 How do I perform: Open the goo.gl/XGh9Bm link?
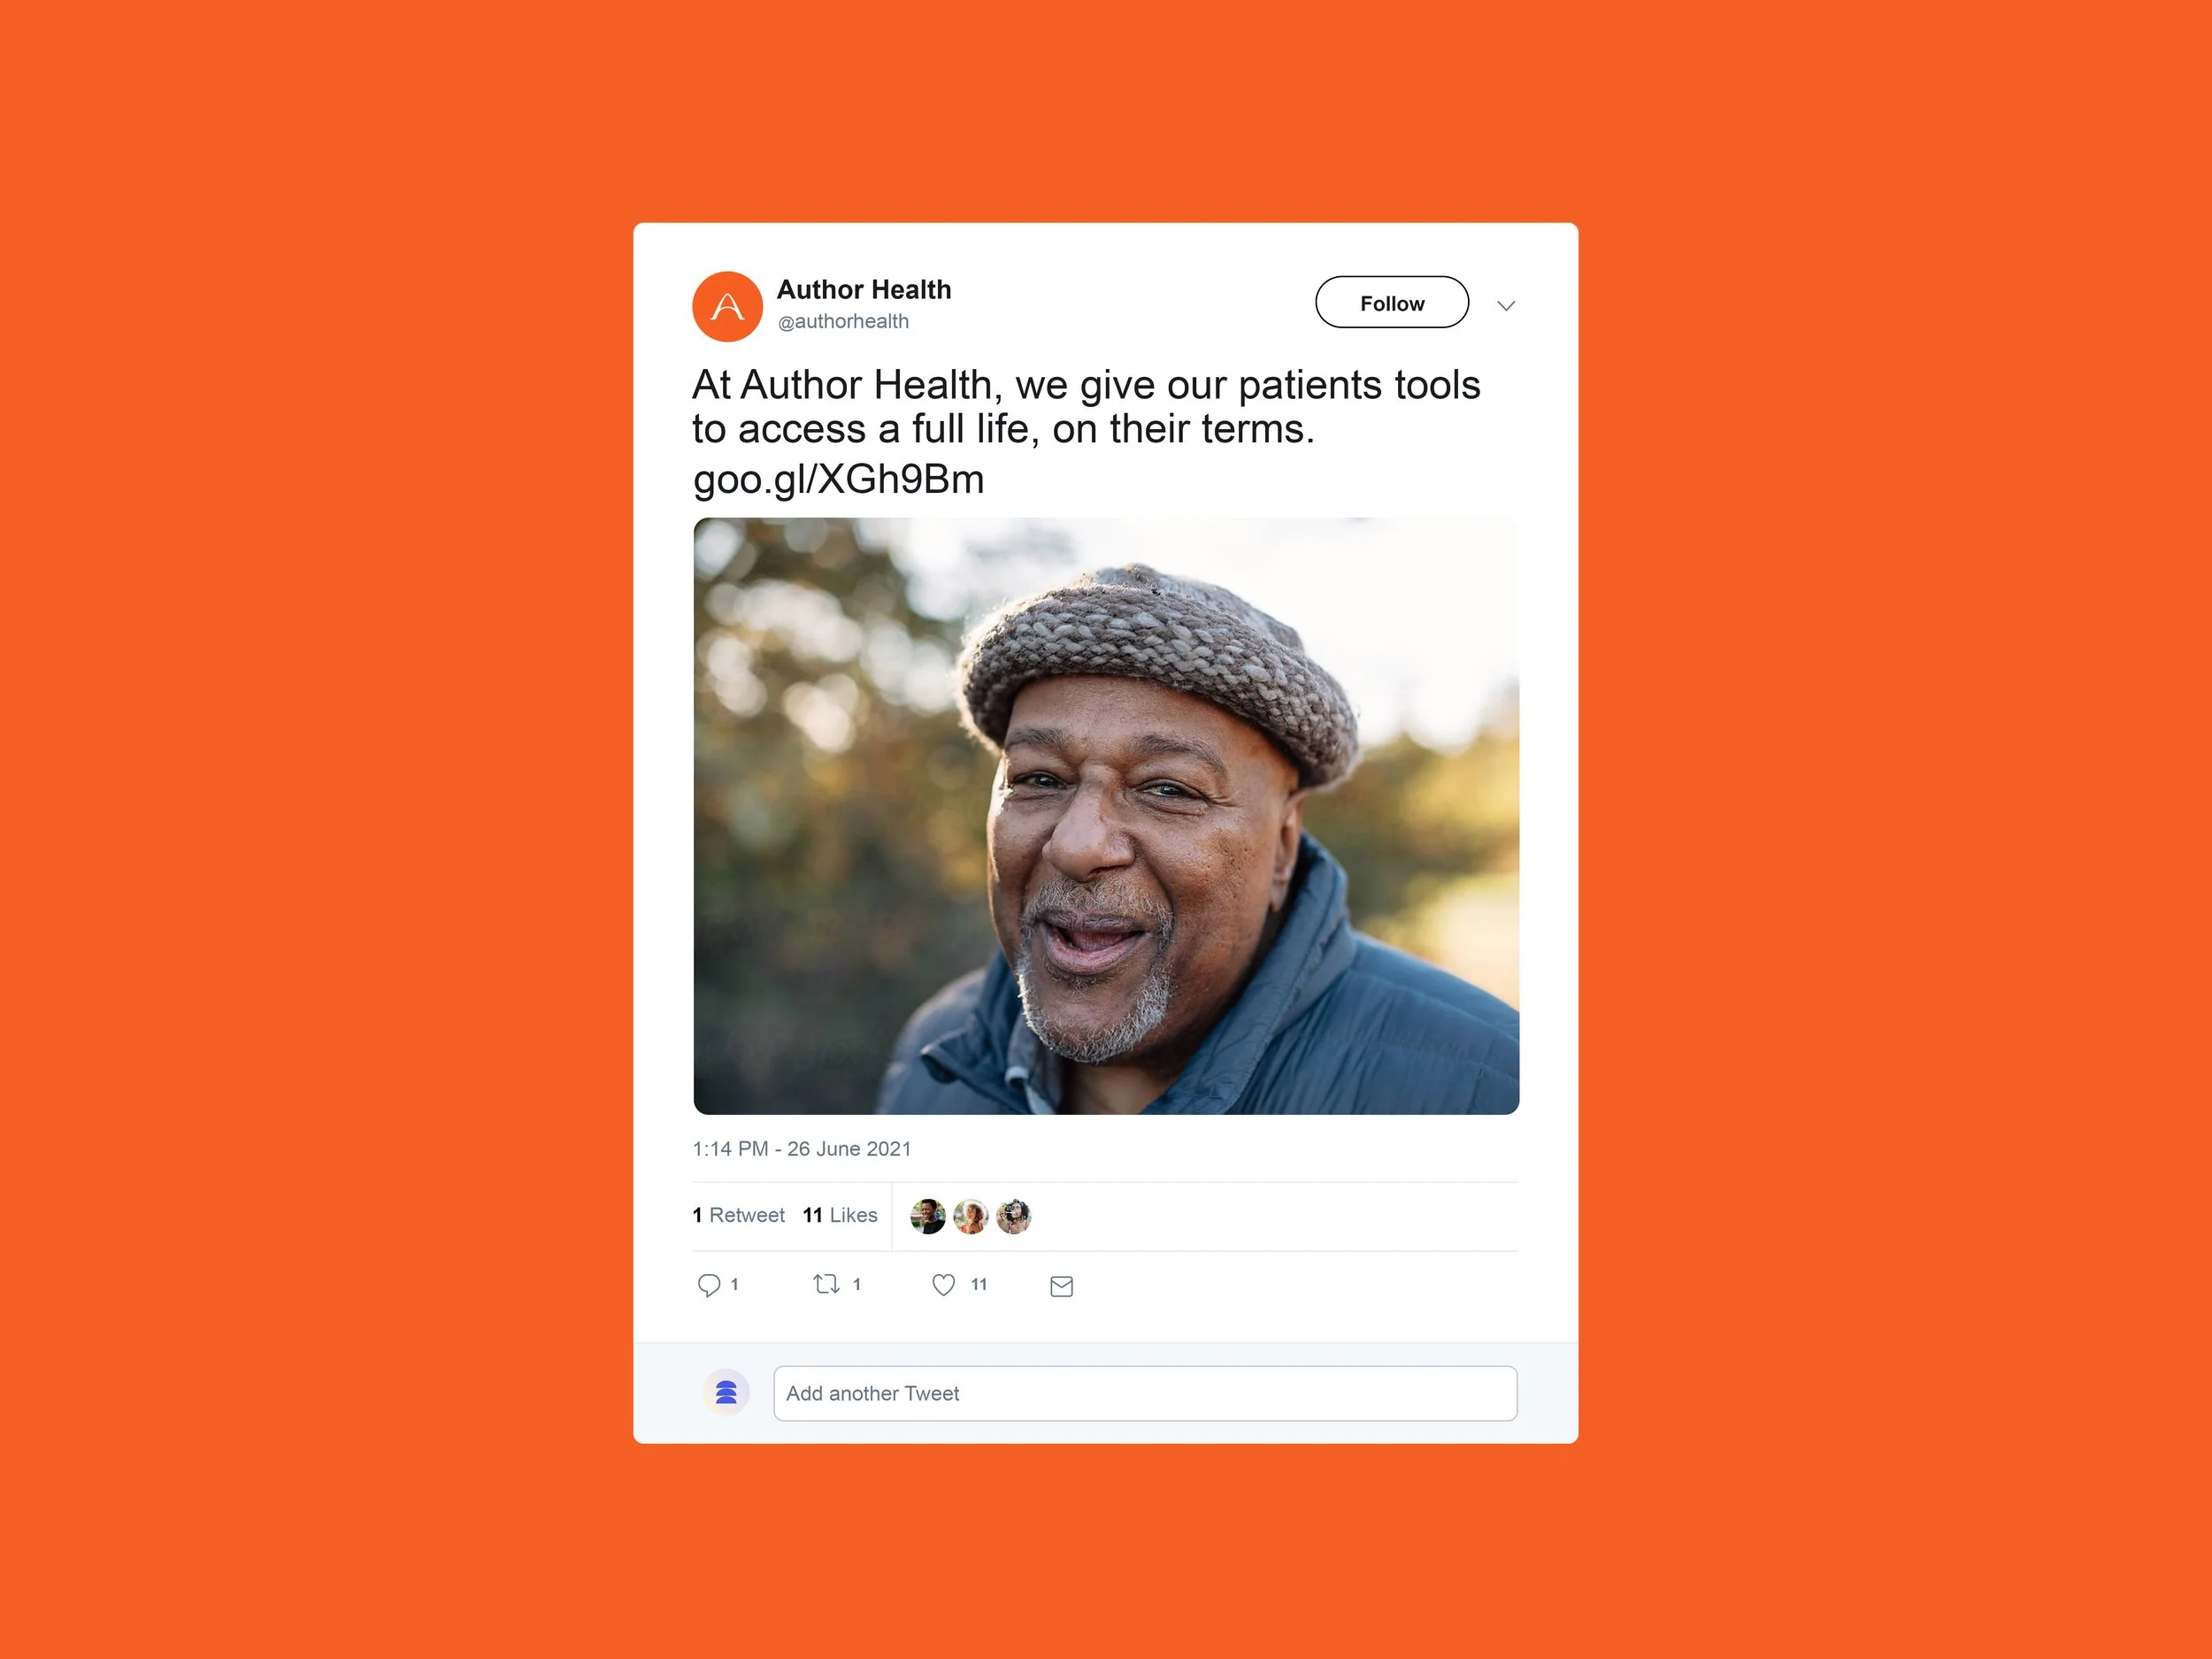point(839,479)
